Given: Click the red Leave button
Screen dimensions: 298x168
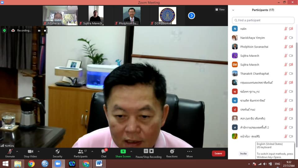Looking at the screenshot, I should (x=218, y=153).
